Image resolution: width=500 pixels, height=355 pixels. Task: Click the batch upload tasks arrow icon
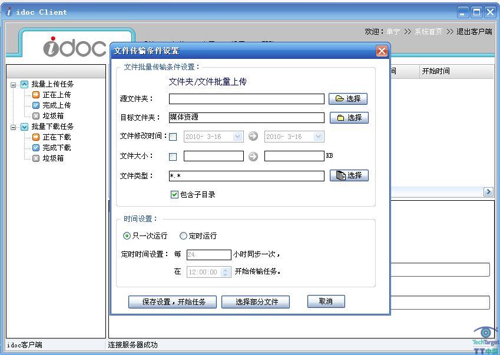(x=25, y=84)
